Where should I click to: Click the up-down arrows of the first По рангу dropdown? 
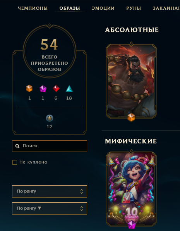(82, 191)
